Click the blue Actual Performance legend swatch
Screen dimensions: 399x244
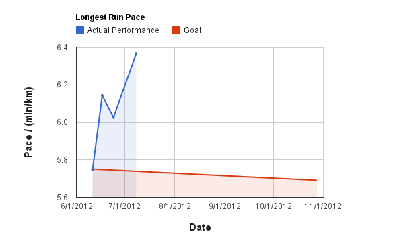tap(80, 30)
